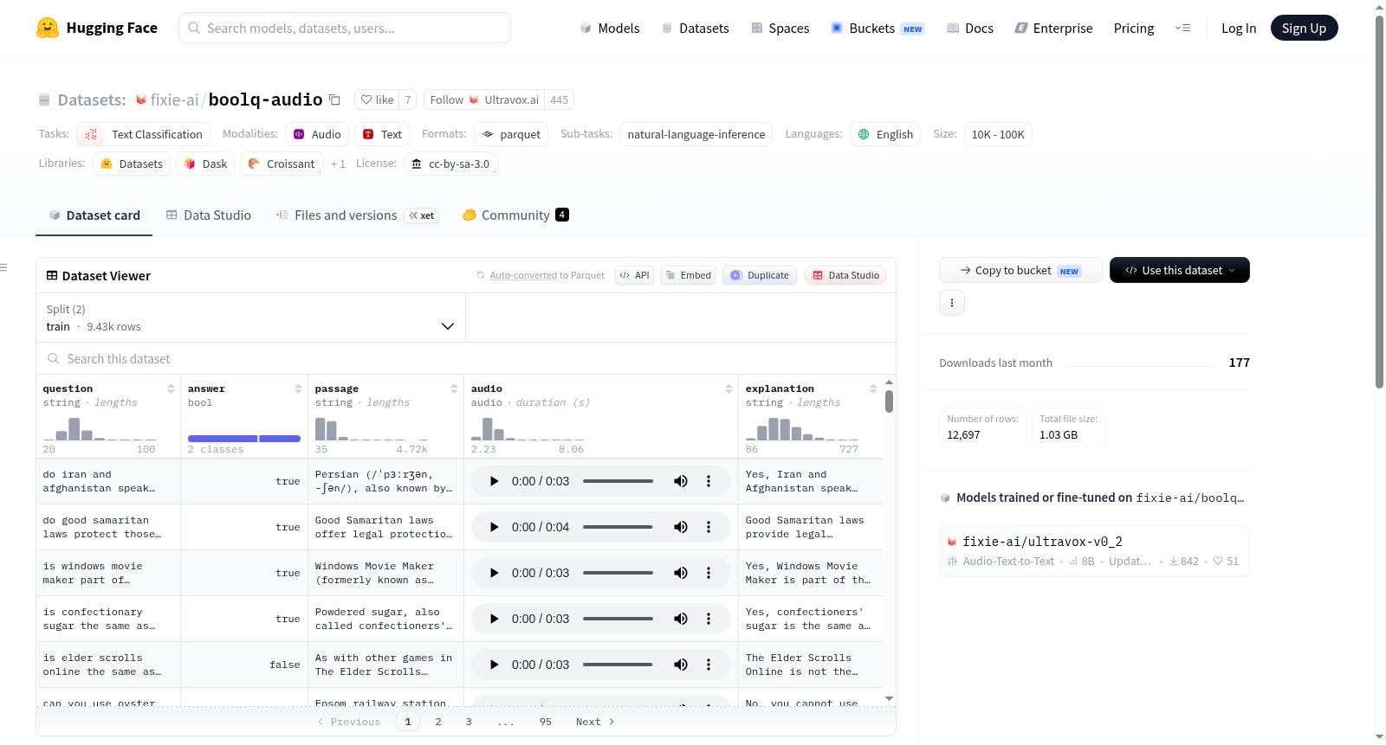Copy dataset name with the copy icon
This screenshot has width=1386, height=745.
(x=334, y=100)
